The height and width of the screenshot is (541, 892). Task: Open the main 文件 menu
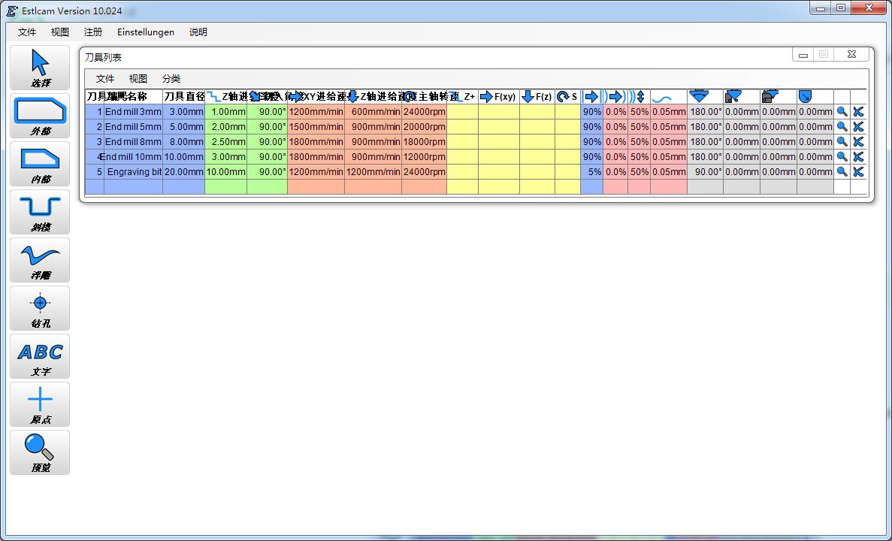click(27, 32)
